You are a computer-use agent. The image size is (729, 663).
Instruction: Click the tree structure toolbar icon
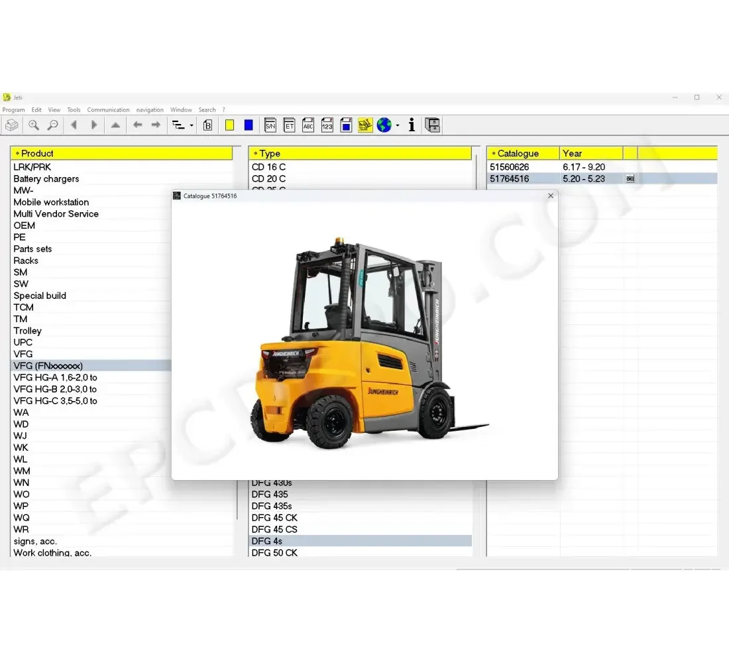(178, 125)
